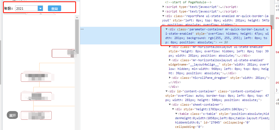Open the three-dots menu beside selected DOM node

click(82, 29)
